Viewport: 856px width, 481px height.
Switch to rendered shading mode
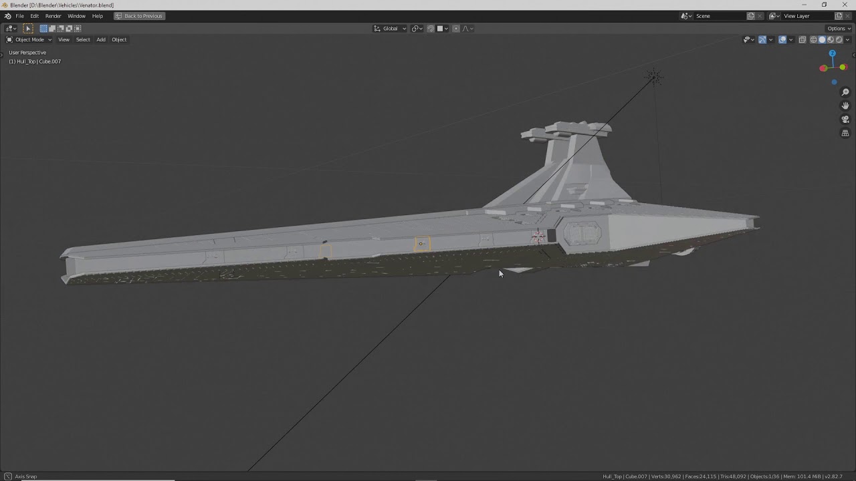tap(839, 39)
